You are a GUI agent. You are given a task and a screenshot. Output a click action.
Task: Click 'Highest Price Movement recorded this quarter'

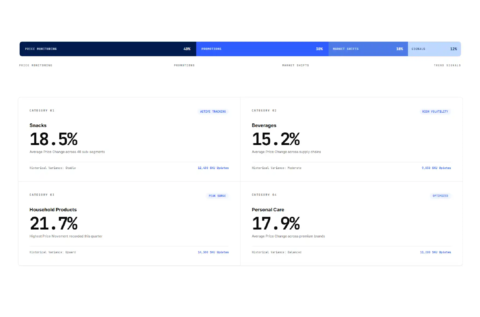(x=66, y=236)
